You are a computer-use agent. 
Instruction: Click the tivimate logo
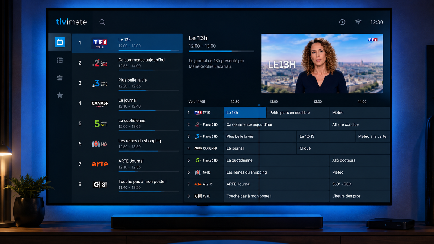click(x=71, y=22)
